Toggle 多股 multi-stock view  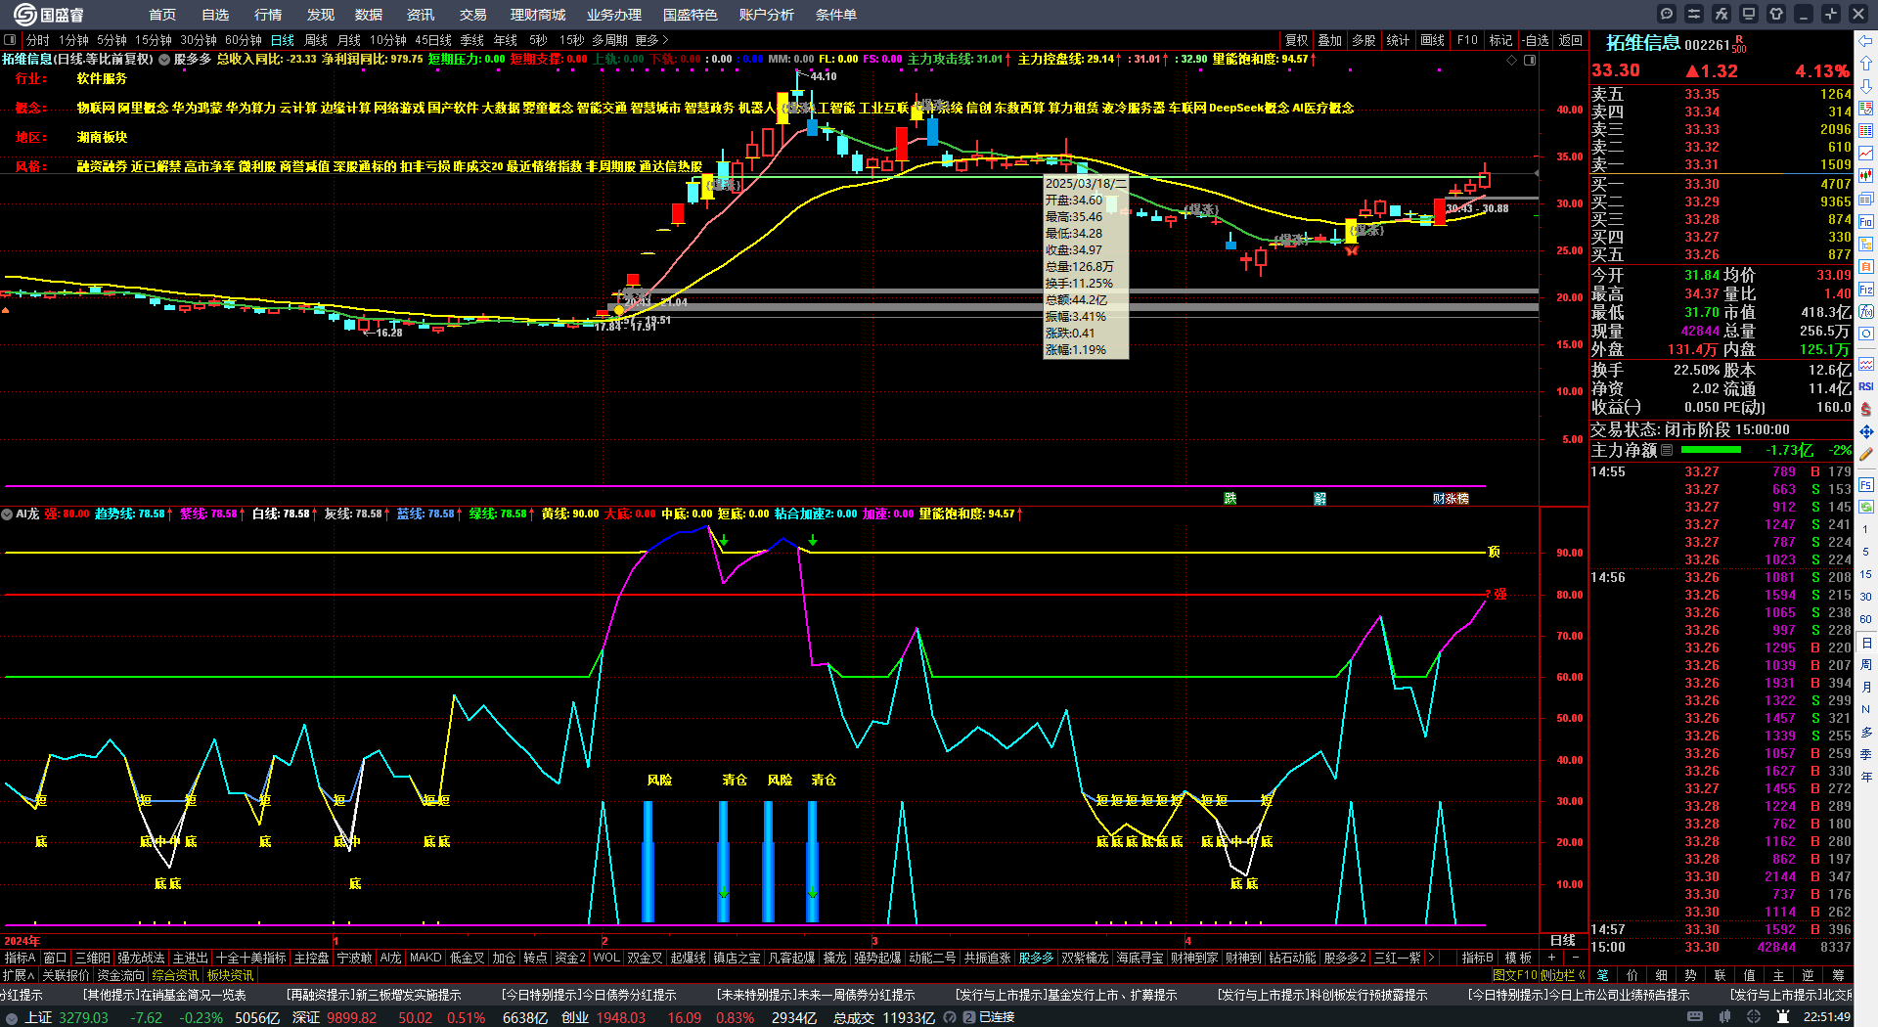pyautogui.click(x=1364, y=40)
